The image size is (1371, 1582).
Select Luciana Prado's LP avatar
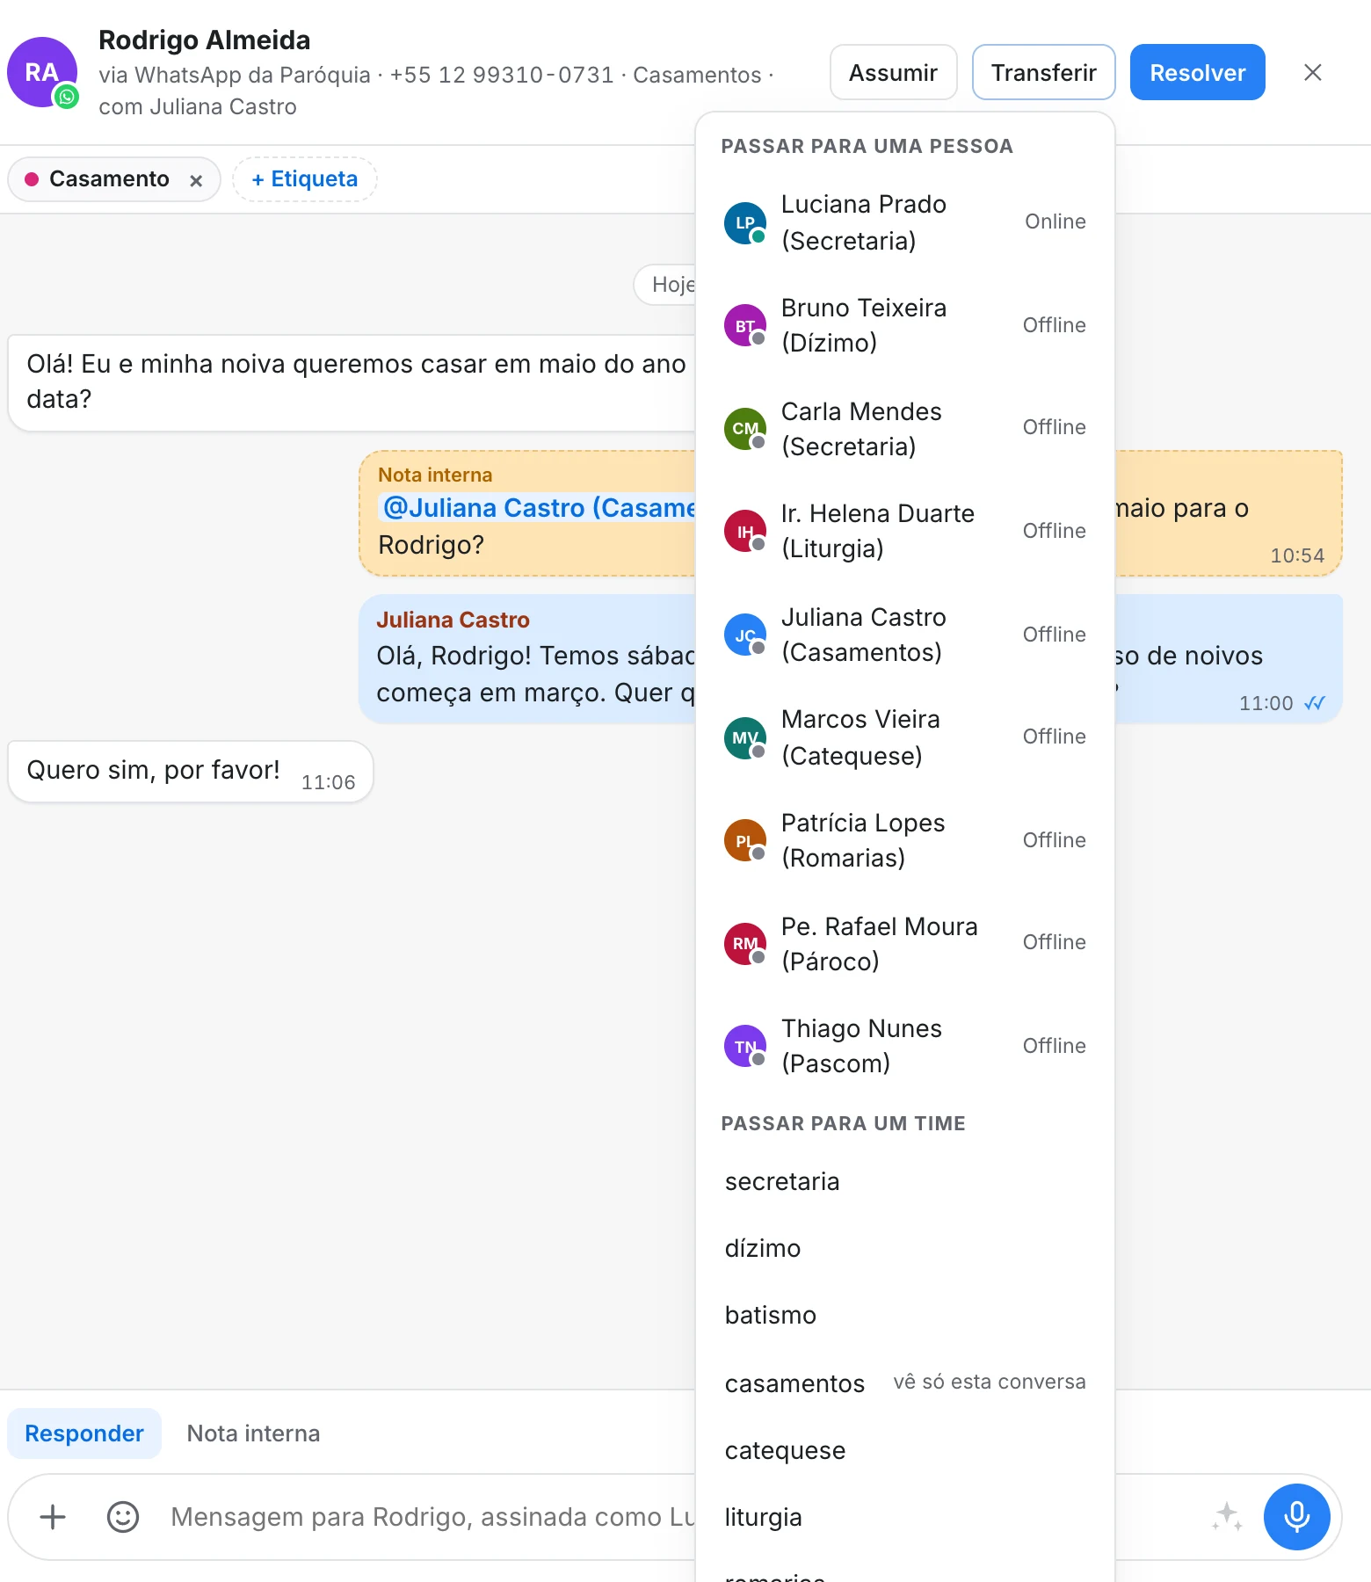point(745,222)
